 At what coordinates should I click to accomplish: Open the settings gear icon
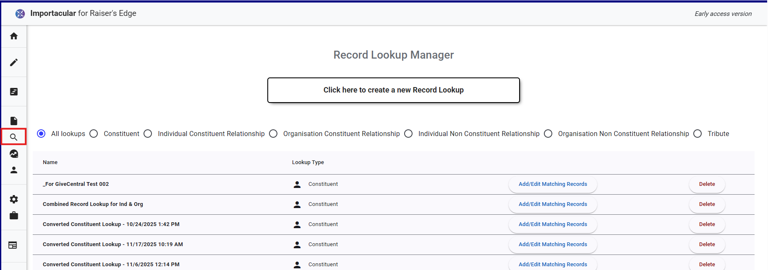14,199
